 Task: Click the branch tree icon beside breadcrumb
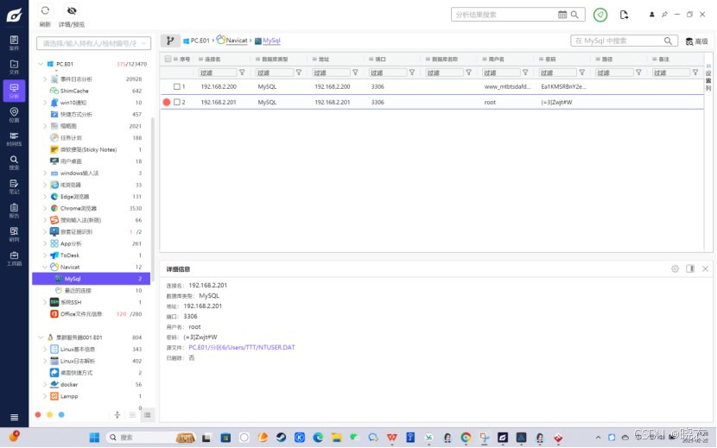170,41
